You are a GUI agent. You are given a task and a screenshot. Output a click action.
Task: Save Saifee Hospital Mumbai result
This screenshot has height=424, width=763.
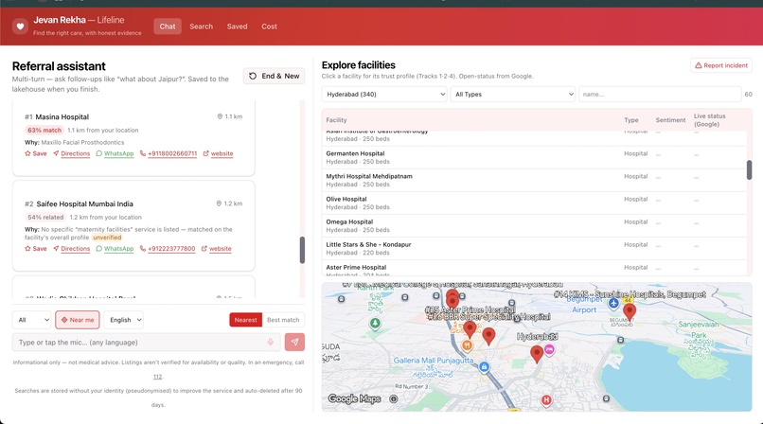pyautogui.click(x=36, y=249)
